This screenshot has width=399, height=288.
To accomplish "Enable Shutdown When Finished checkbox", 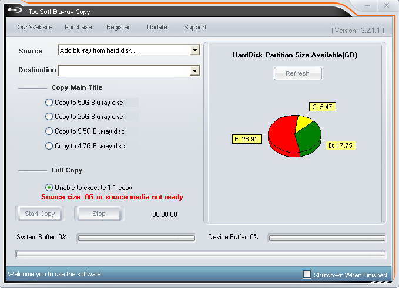I will click(x=307, y=275).
